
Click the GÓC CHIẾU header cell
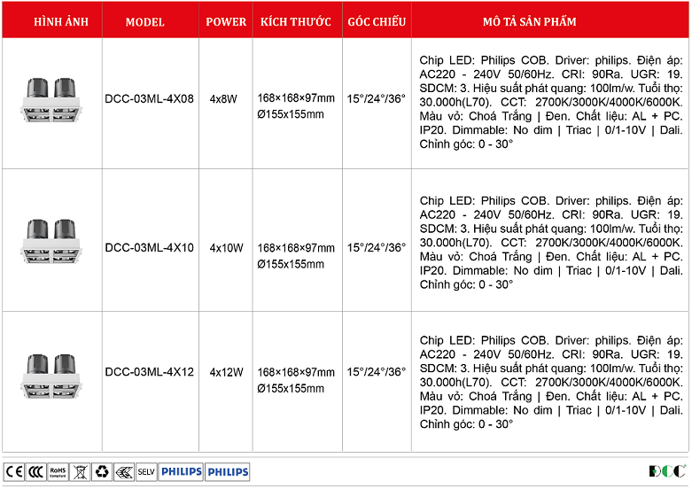(x=377, y=22)
